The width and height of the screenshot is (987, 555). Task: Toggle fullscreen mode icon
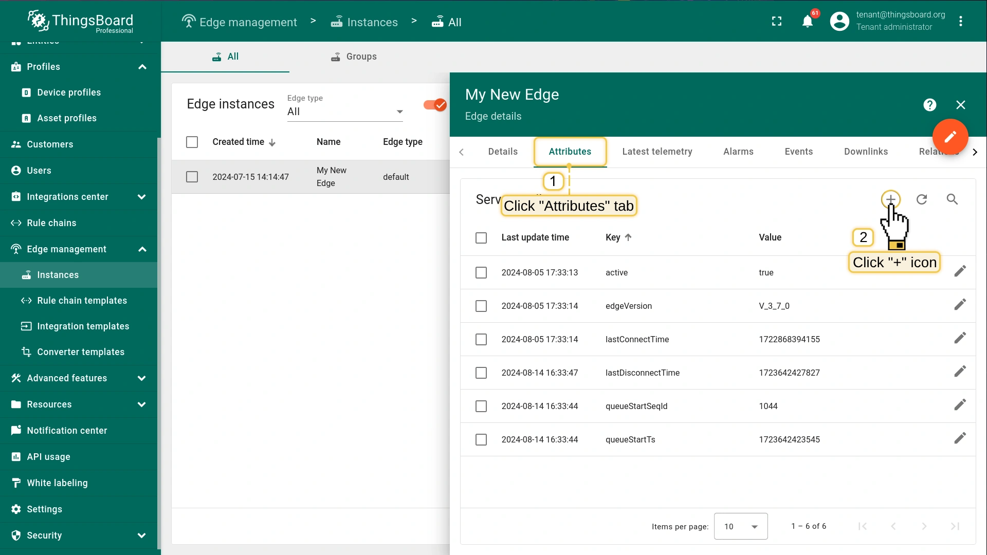(x=777, y=22)
